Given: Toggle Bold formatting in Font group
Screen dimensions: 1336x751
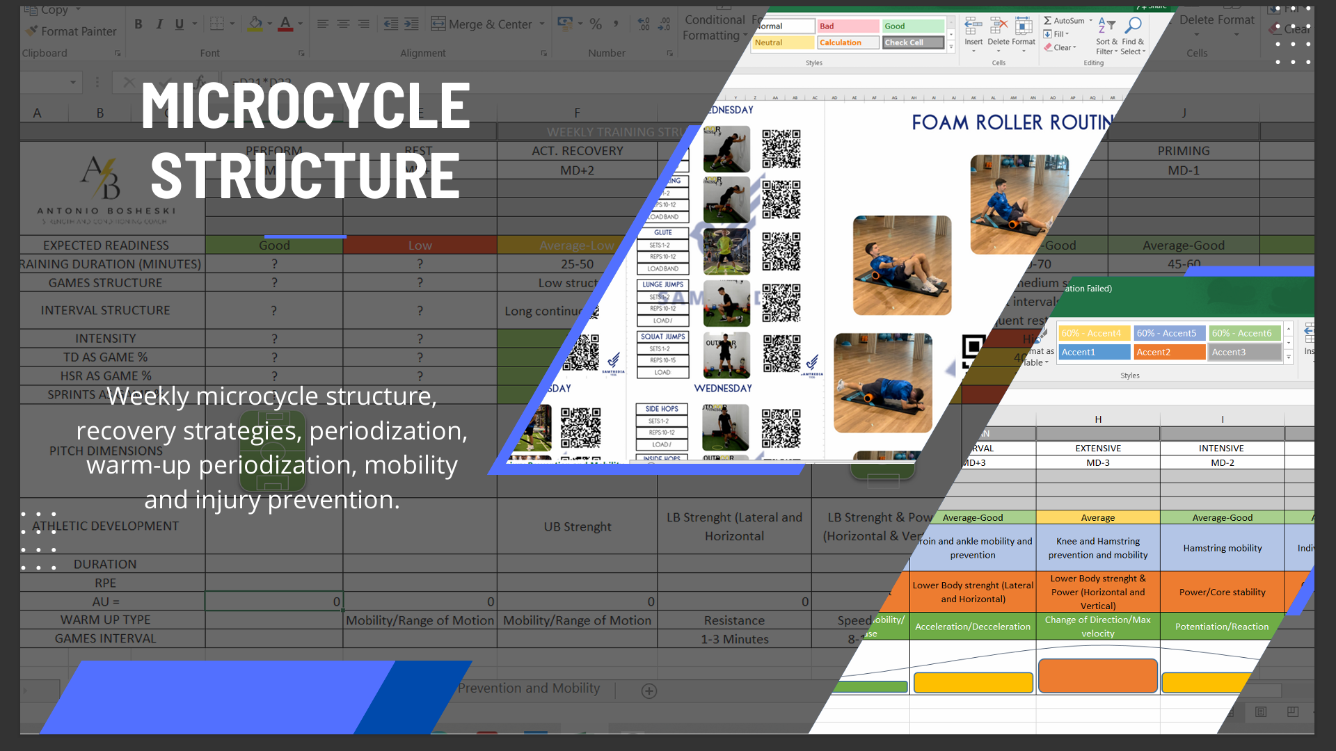Looking at the screenshot, I should [138, 24].
